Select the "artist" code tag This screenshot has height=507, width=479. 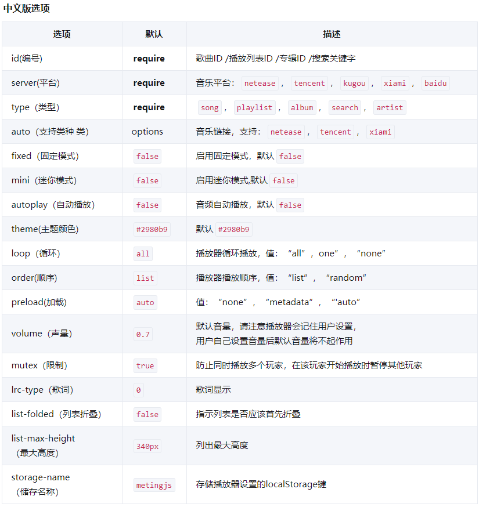(x=390, y=107)
